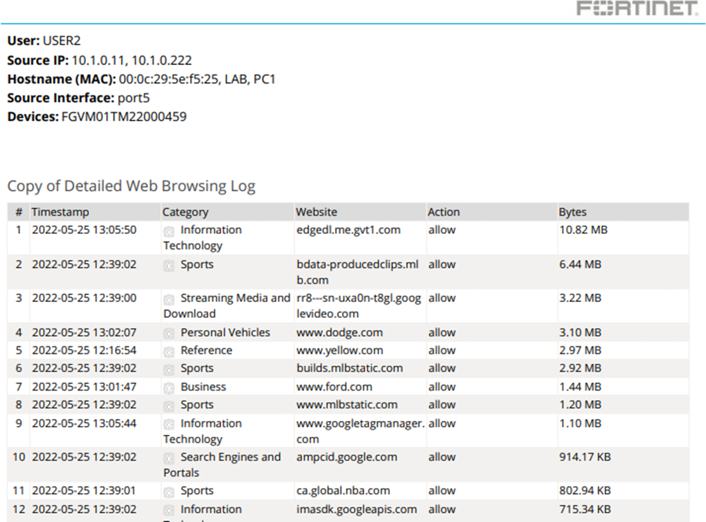
Task: Click the User: USER2 line
Action: 44,40
